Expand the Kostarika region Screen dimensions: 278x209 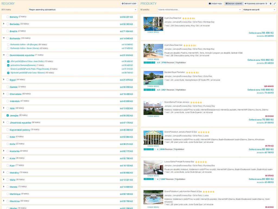tap(4, 151)
